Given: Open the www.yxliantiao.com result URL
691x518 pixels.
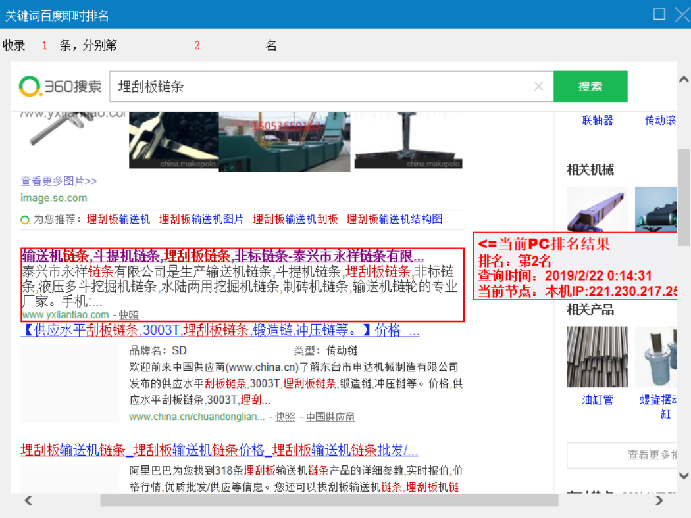Looking at the screenshot, I should click(66, 315).
